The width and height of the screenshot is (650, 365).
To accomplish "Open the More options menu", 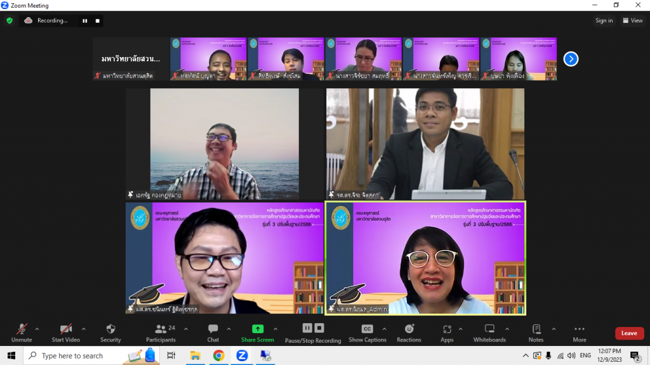I will tap(580, 329).
